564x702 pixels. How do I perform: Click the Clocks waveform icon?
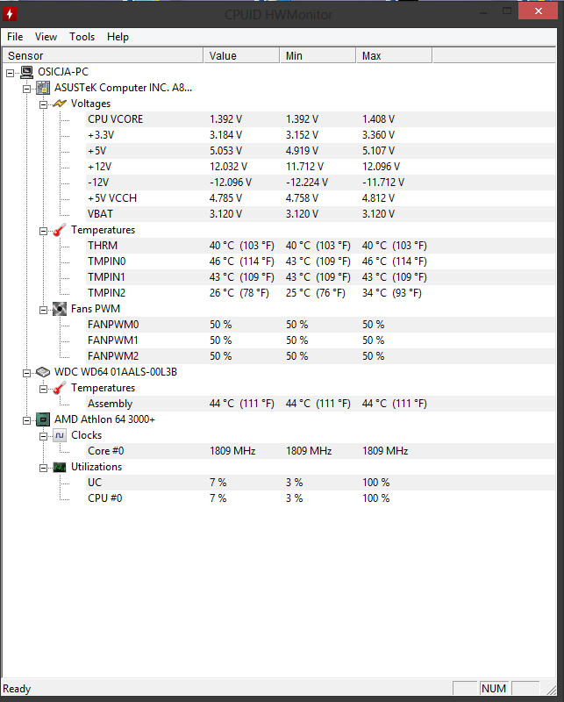(59, 435)
